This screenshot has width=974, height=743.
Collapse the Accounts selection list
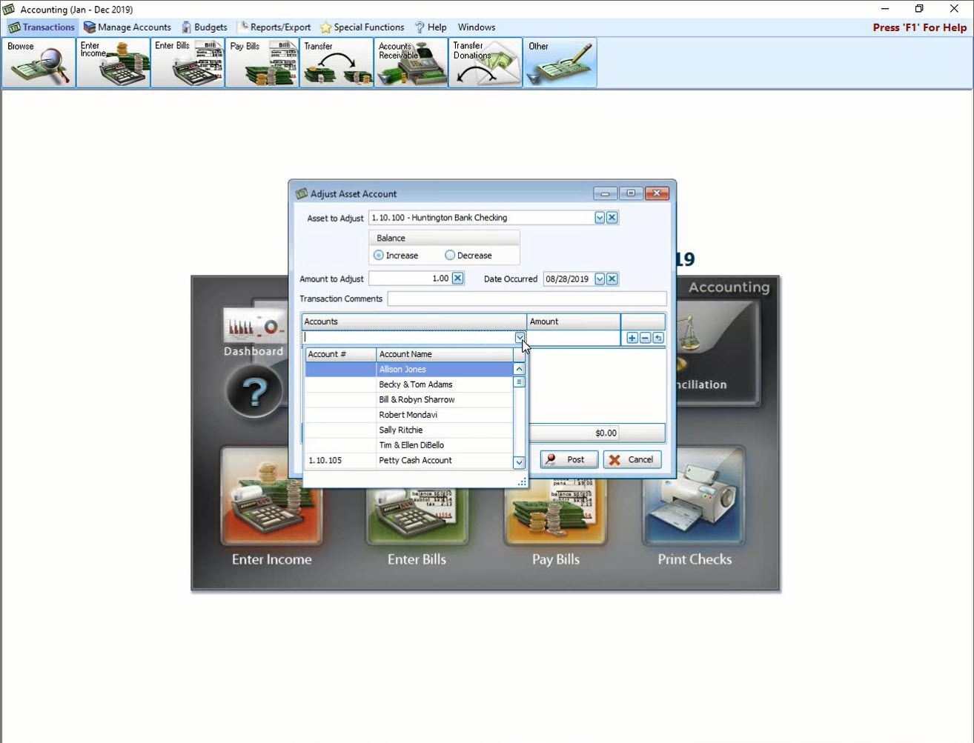click(519, 337)
